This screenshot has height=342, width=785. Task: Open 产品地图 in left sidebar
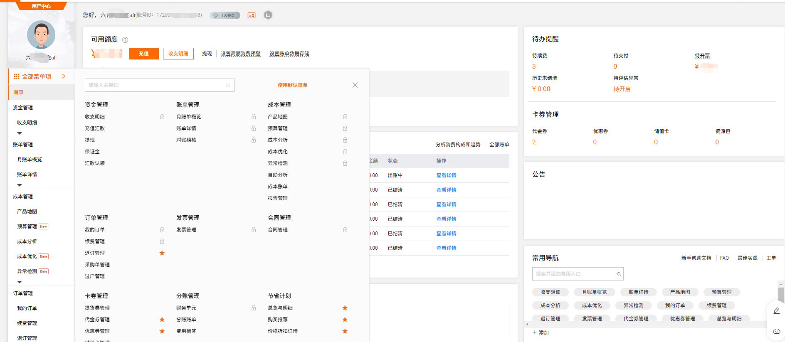coord(27,212)
